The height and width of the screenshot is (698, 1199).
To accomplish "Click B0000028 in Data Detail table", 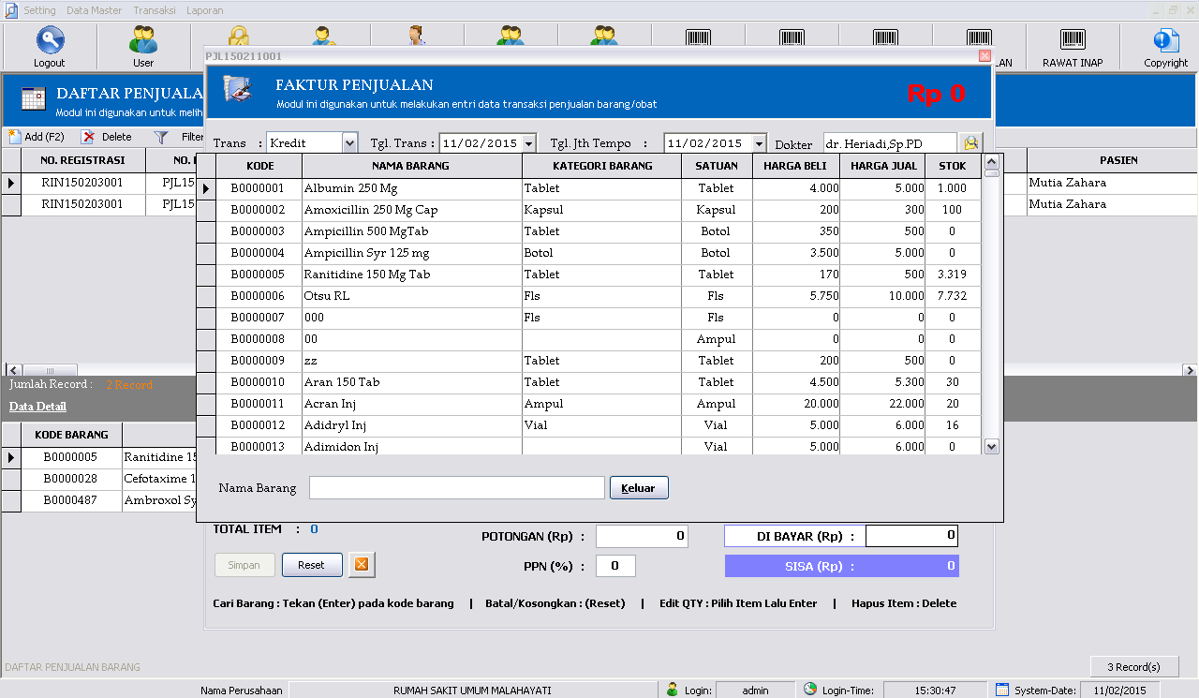I will click(x=71, y=479).
